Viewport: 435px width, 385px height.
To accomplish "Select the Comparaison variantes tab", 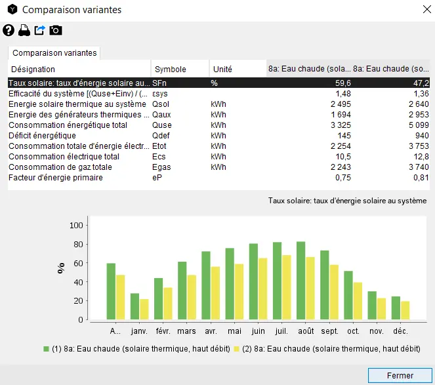I will 54,52.
